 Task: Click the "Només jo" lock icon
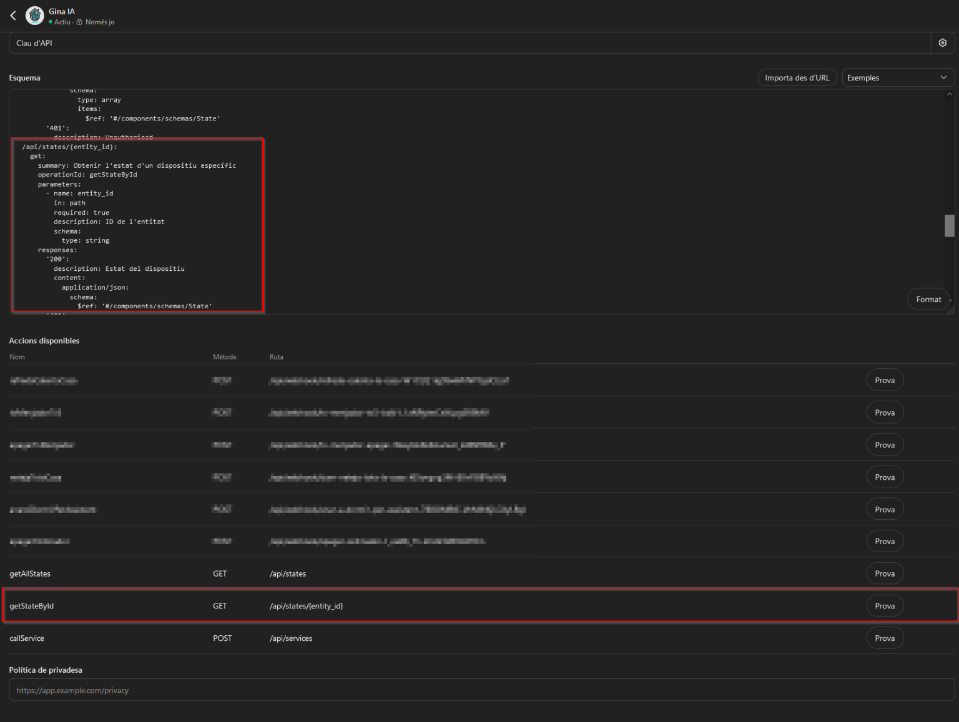(x=79, y=22)
